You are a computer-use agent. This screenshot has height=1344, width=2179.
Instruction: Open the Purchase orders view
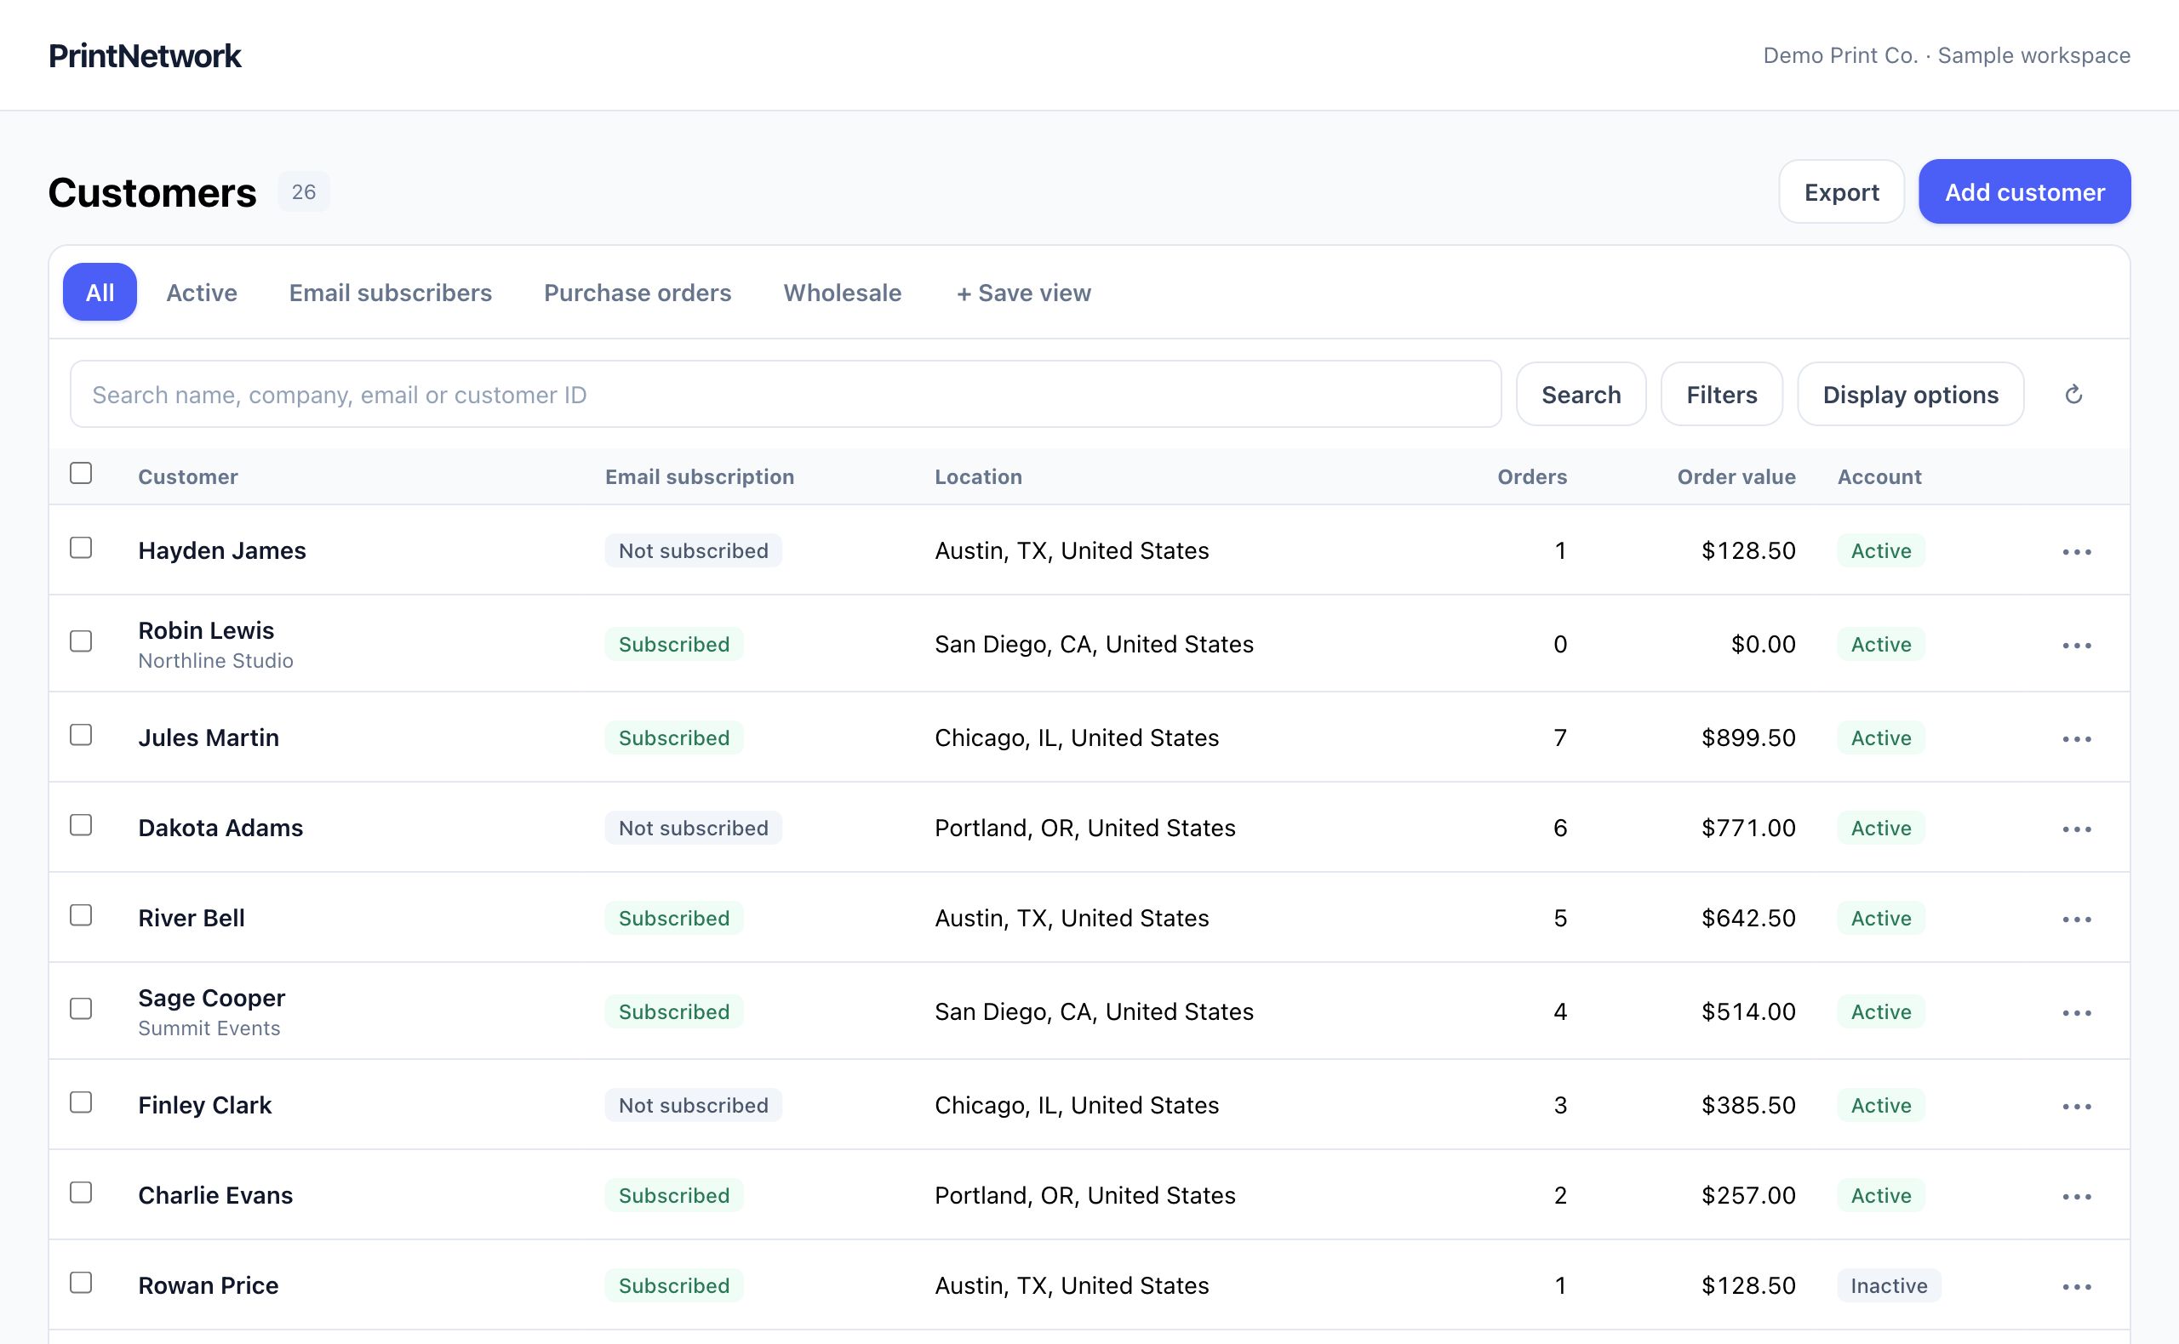coord(638,293)
